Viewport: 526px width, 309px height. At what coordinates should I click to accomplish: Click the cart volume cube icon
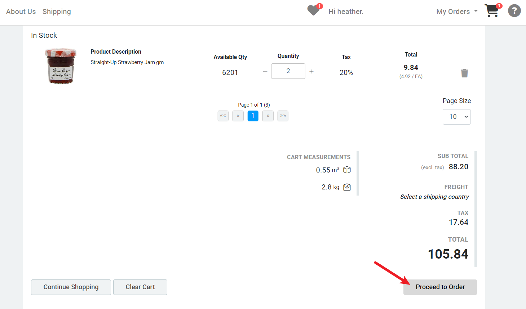pos(346,170)
